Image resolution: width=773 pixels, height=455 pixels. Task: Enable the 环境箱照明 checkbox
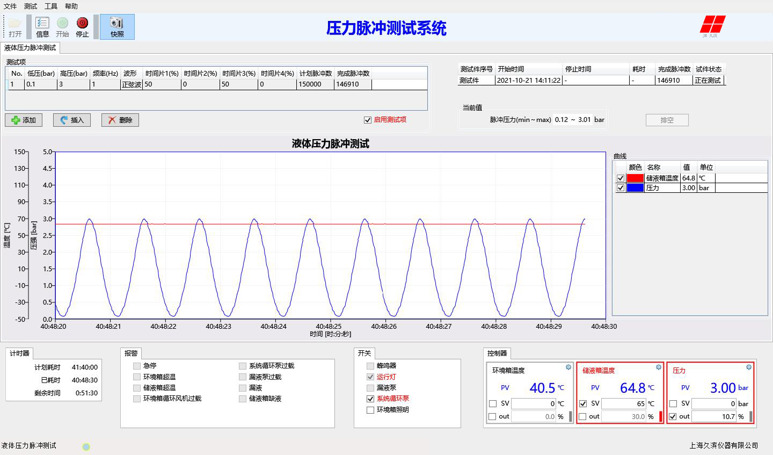[x=370, y=410]
